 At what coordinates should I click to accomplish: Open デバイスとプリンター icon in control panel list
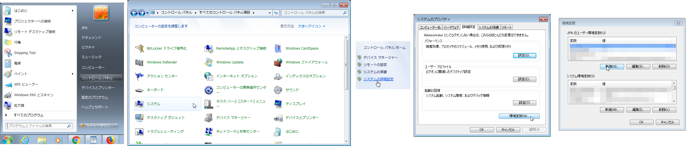[278, 118]
